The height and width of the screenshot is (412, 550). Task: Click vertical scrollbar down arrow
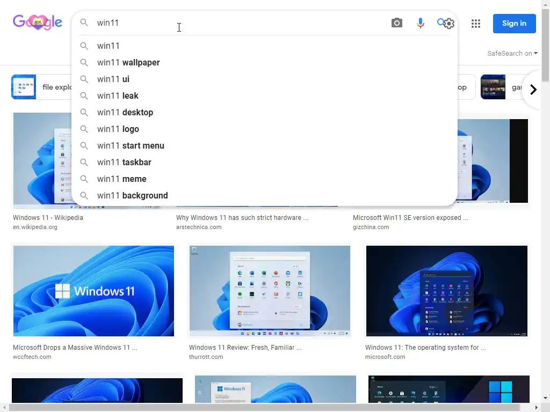click(546, 398)
